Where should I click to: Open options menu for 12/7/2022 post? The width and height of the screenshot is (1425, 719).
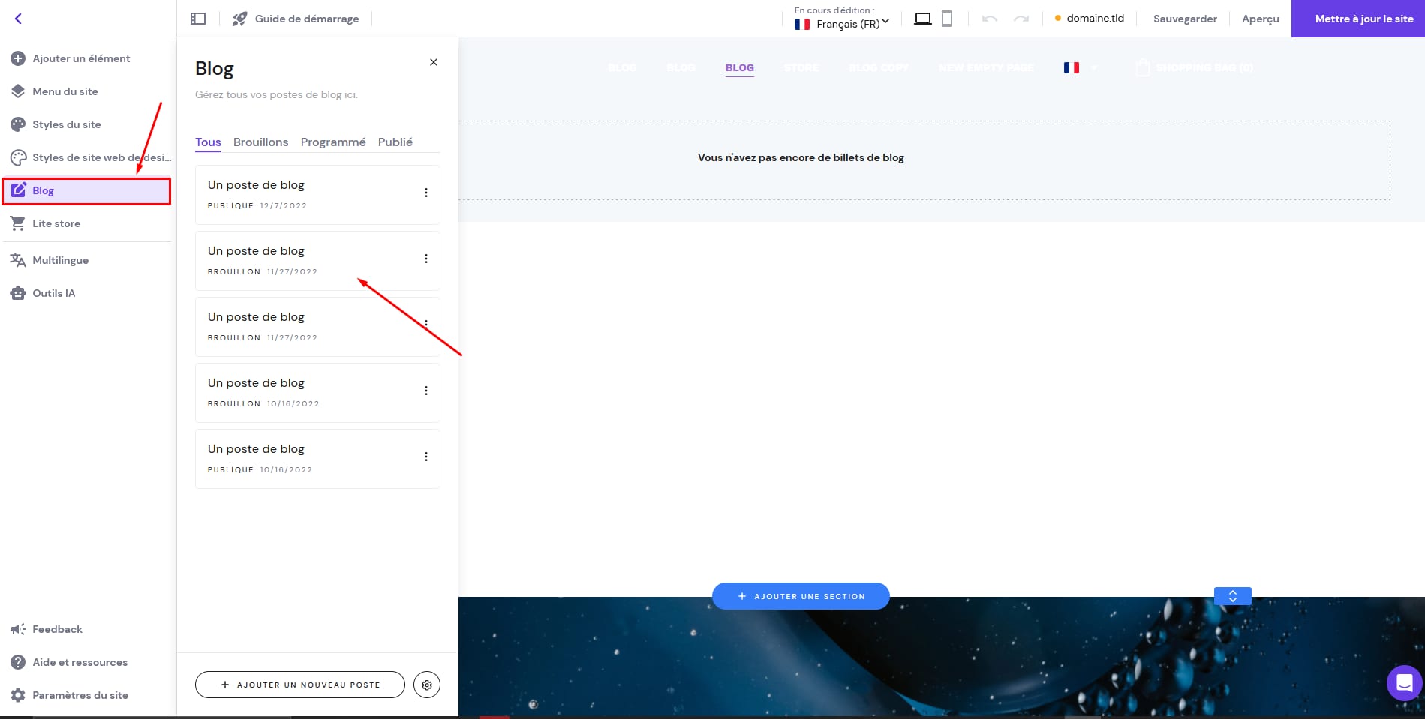[426, 193]
